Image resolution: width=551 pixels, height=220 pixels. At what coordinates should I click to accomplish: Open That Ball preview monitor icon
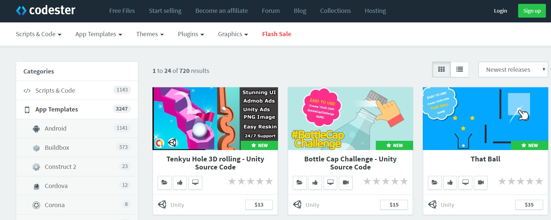[465, 183]
